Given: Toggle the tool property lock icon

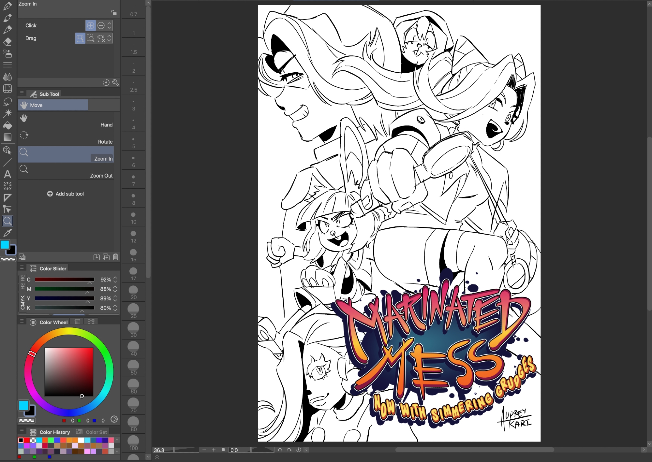Looking at the screenshot, I should pos(114,13).
